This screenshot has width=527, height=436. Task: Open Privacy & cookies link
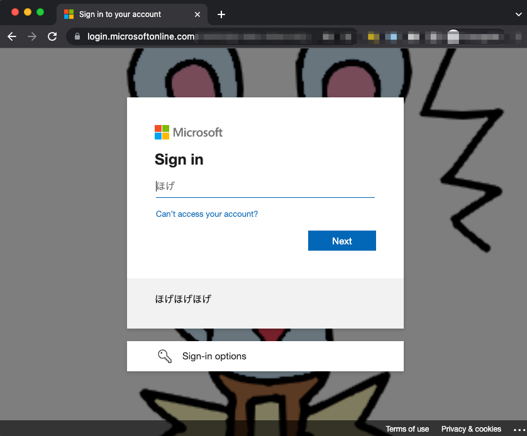coord(471,429)
